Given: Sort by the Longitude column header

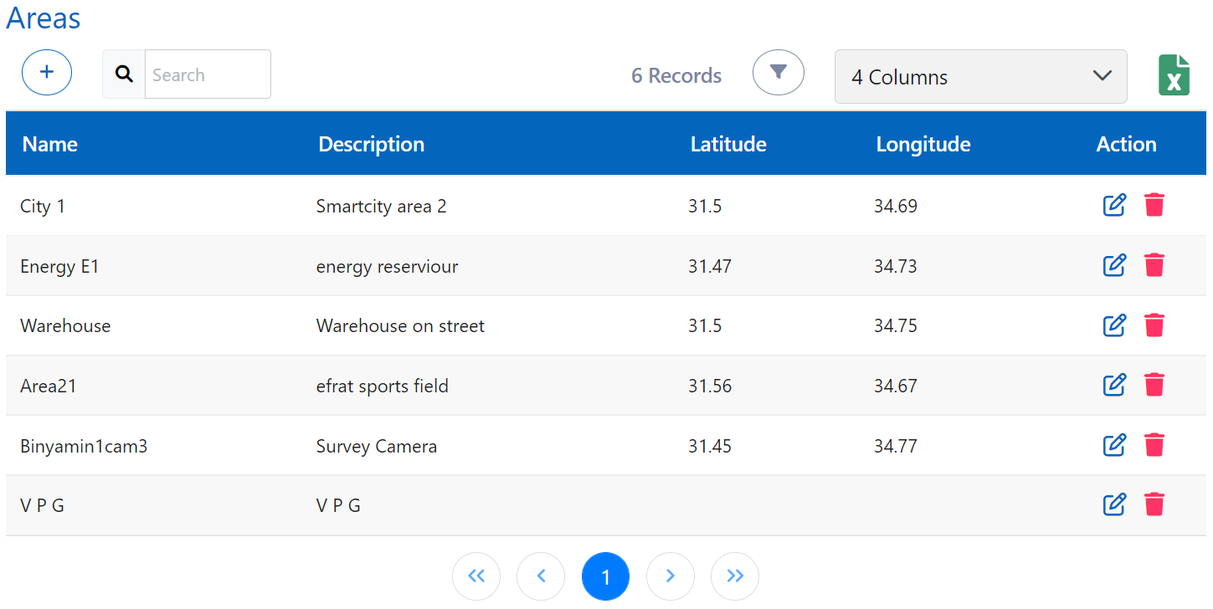Looking at the screenshot, I should click(x=923, y=144).
